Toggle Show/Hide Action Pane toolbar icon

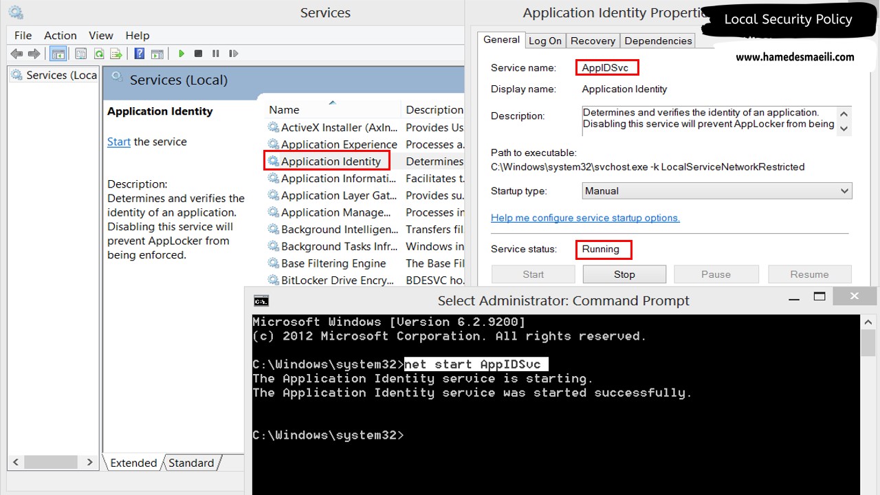click(x=157, y=54)
